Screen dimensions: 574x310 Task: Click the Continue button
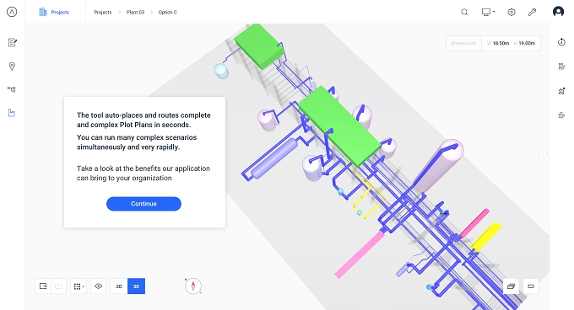pyautogui.click(x=143, y=204)
